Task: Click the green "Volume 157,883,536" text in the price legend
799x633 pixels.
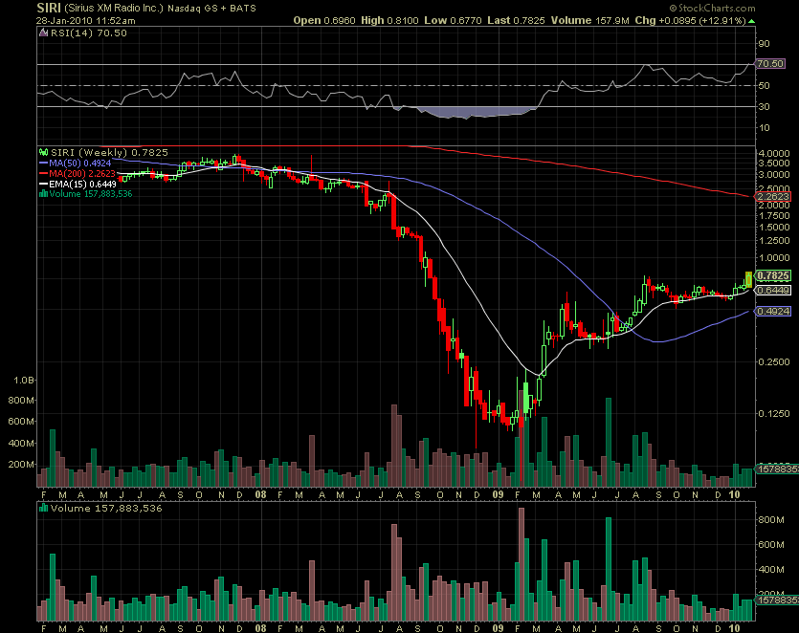Action: [91, 194]
